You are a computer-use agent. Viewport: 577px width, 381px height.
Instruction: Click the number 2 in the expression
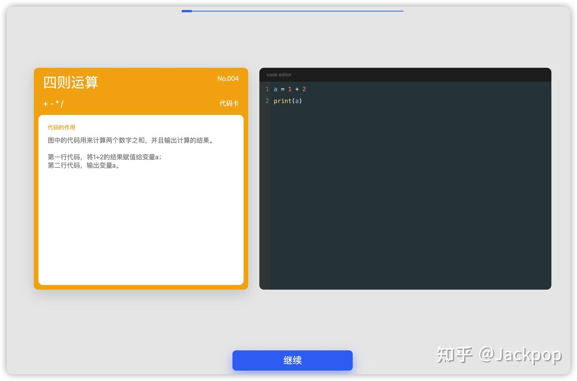coord(304,89)
